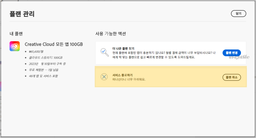Viewport: 256px width, 138px height.
Task: Click the magnifier checkmark icon beside 더 나은 플랜 찾기
Action: [104, 52]
